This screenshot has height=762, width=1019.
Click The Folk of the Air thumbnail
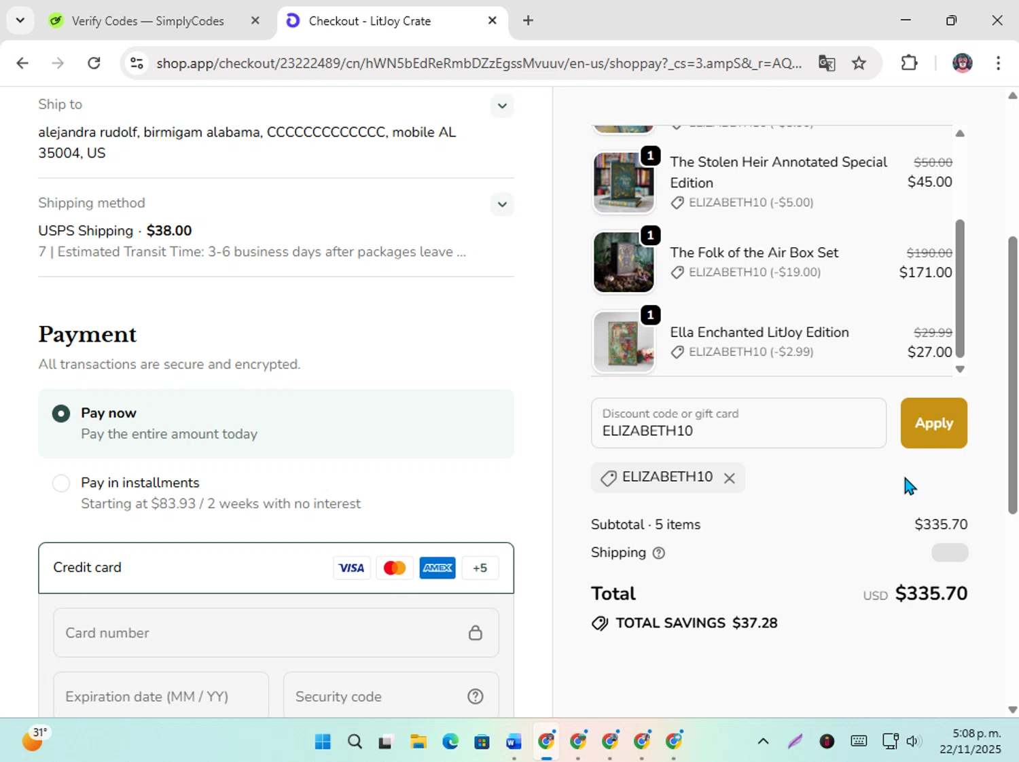(x=624, y=262)
